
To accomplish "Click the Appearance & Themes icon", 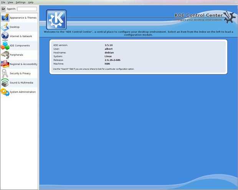I will click(5, 18).
